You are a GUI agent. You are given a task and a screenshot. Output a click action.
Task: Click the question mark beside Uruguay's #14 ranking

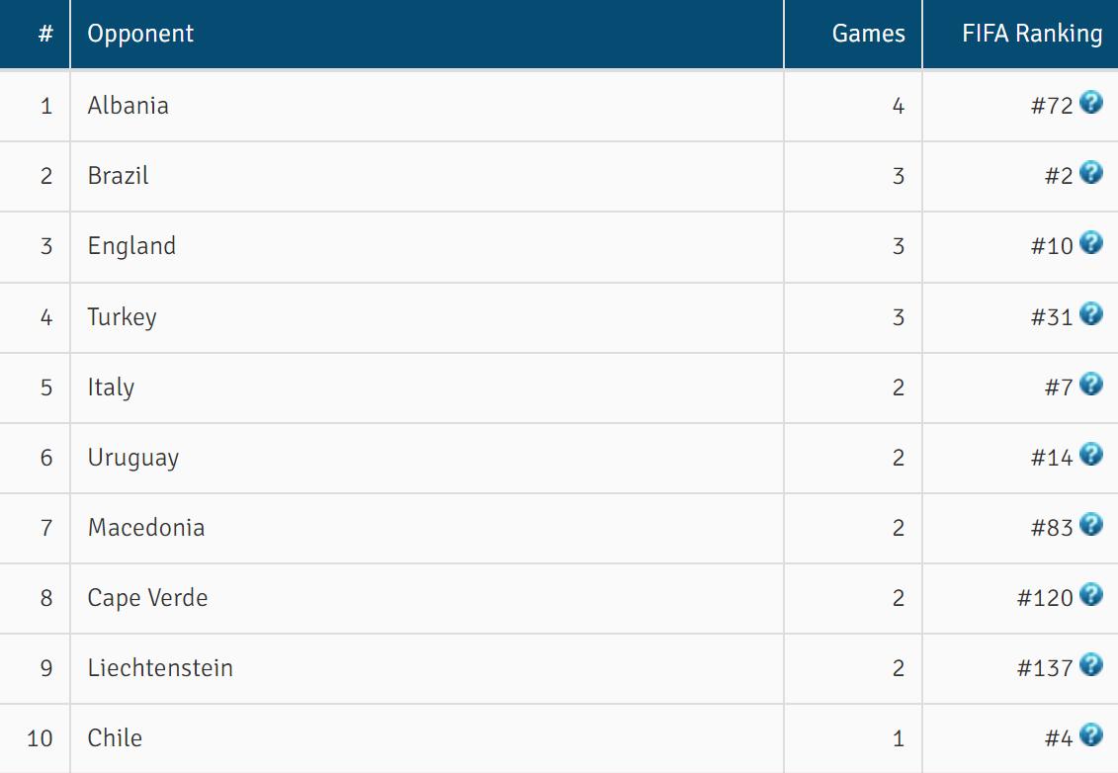point(1091,454)
